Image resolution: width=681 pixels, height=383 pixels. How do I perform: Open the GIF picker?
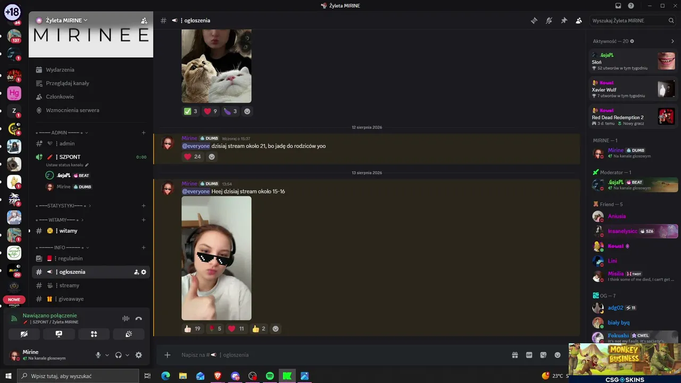[x=529, y=355]
